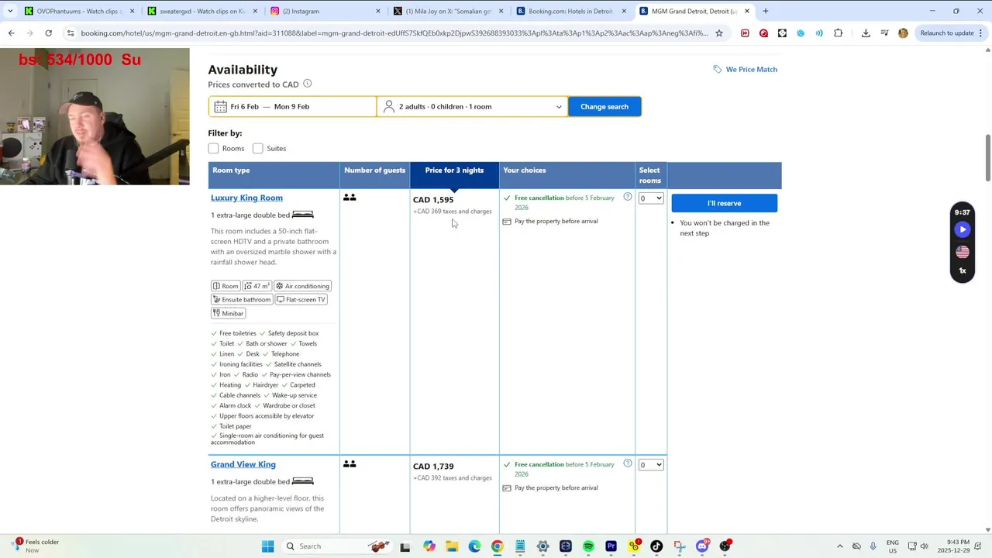Open the media controls icon in toolbar

point(884,33)
